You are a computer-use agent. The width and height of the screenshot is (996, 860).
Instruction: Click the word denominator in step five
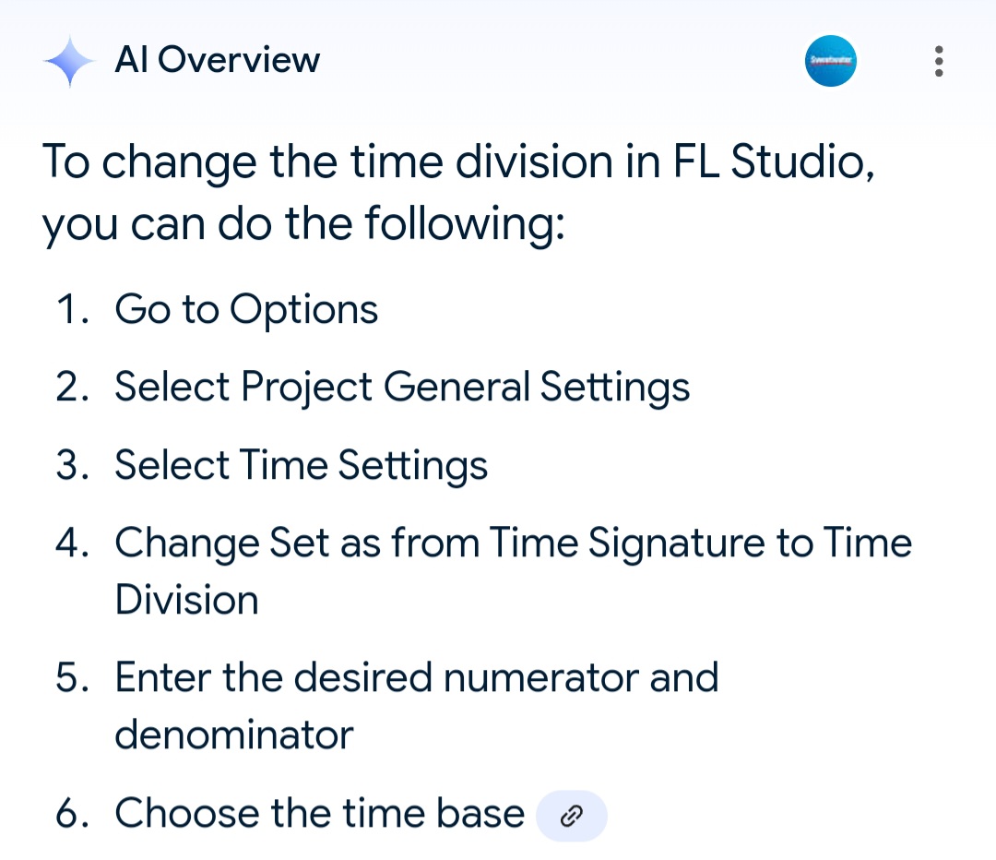pos(233,735)
